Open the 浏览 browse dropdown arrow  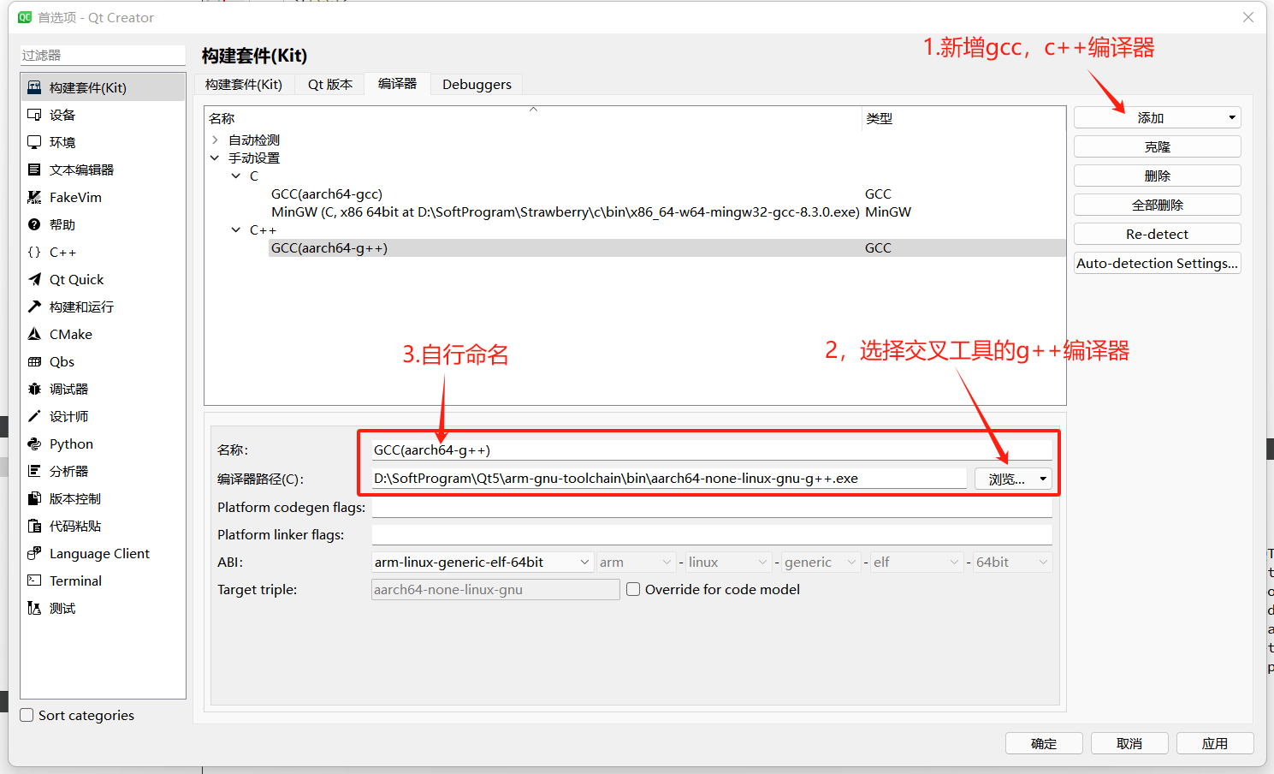click(x=1043, y=479)
